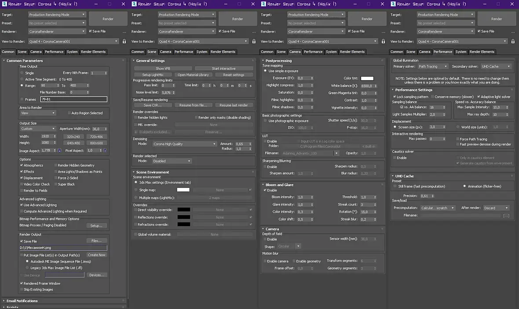
Task: Open the After render Discard dropdown
Action: [x=496, y=208]
